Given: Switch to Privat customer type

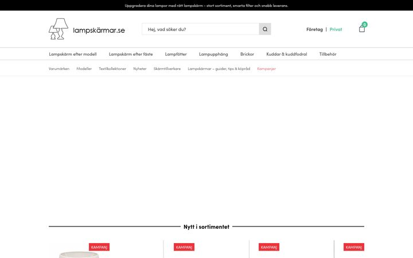Looking at the screenshot, I should coord(336,29).
